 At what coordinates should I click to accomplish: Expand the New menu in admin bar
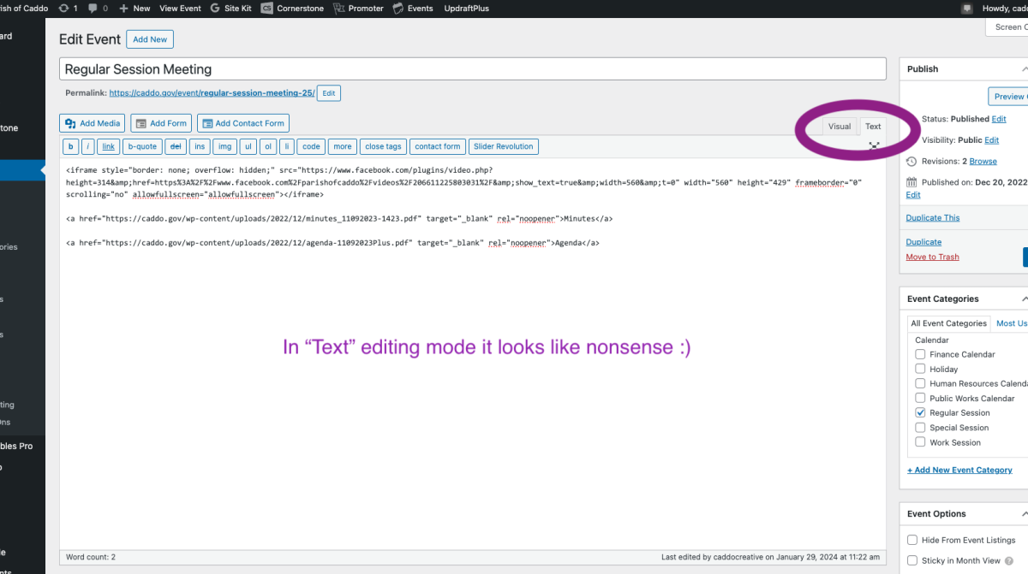point(134,8)
